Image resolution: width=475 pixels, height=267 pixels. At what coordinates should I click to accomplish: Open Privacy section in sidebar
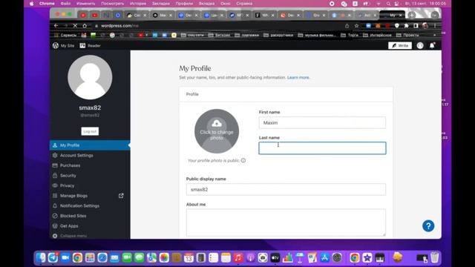[x=90, y=185]
